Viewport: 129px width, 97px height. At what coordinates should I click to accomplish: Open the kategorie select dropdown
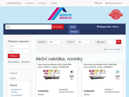pos(55,42)
